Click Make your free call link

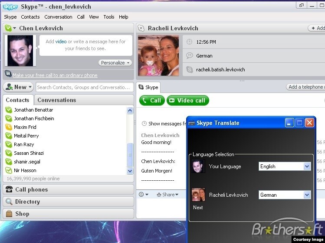point(55,75)
